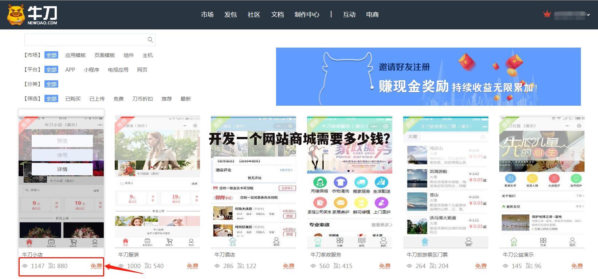This screenshot has width=598, height=279.
Task: Click 详情 button on 牛刀小店 card
Action: pos(62,169)
